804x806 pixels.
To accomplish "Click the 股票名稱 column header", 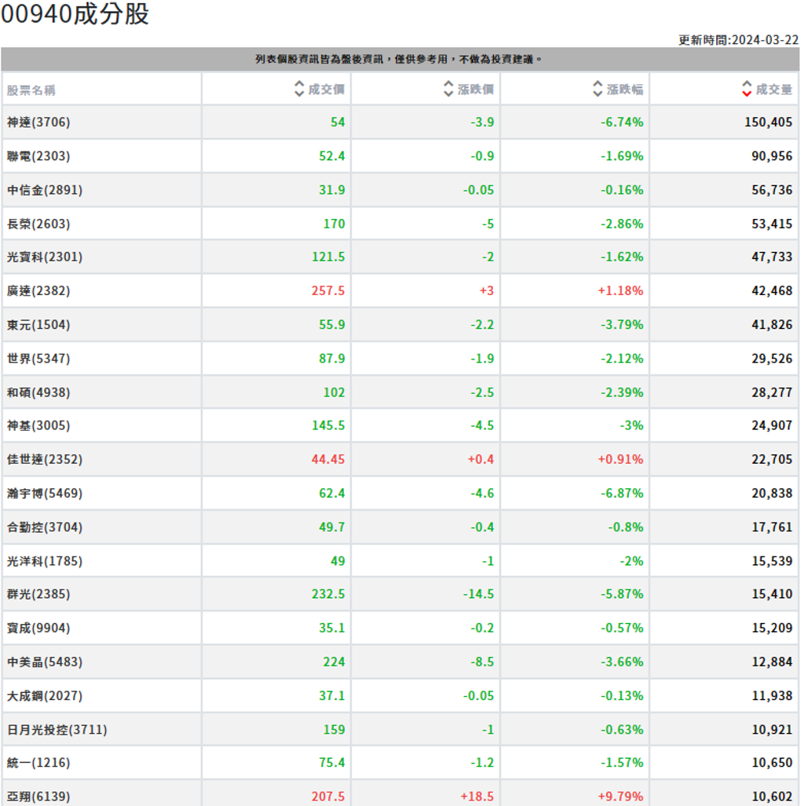I will 29,89.
